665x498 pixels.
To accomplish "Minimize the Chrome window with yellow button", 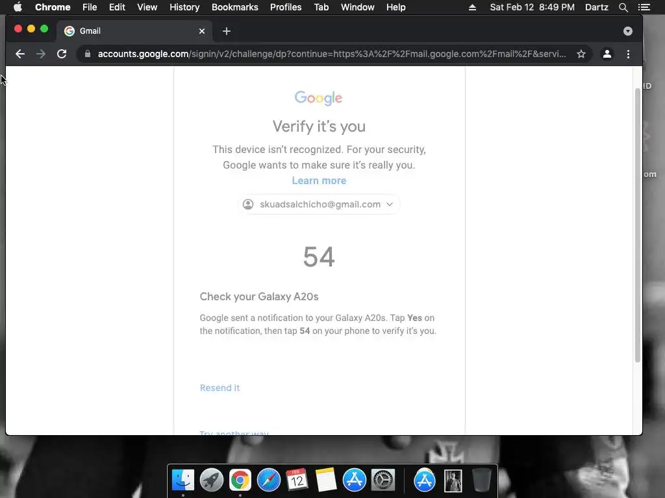I will [31, 29].
